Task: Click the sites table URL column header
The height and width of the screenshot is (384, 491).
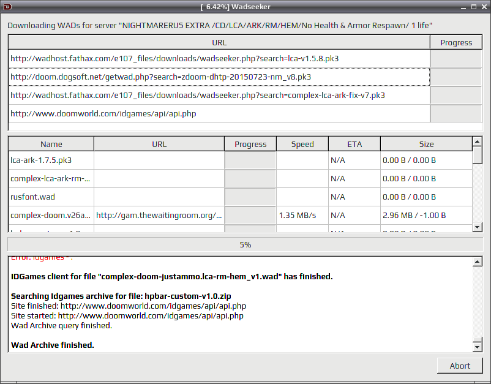Action: [x=219, y=42]
